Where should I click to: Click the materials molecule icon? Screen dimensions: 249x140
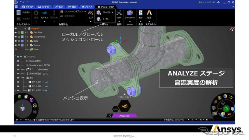tap(119, 13)
